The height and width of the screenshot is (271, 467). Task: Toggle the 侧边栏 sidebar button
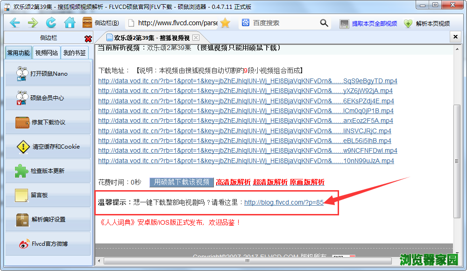(100, 23)
